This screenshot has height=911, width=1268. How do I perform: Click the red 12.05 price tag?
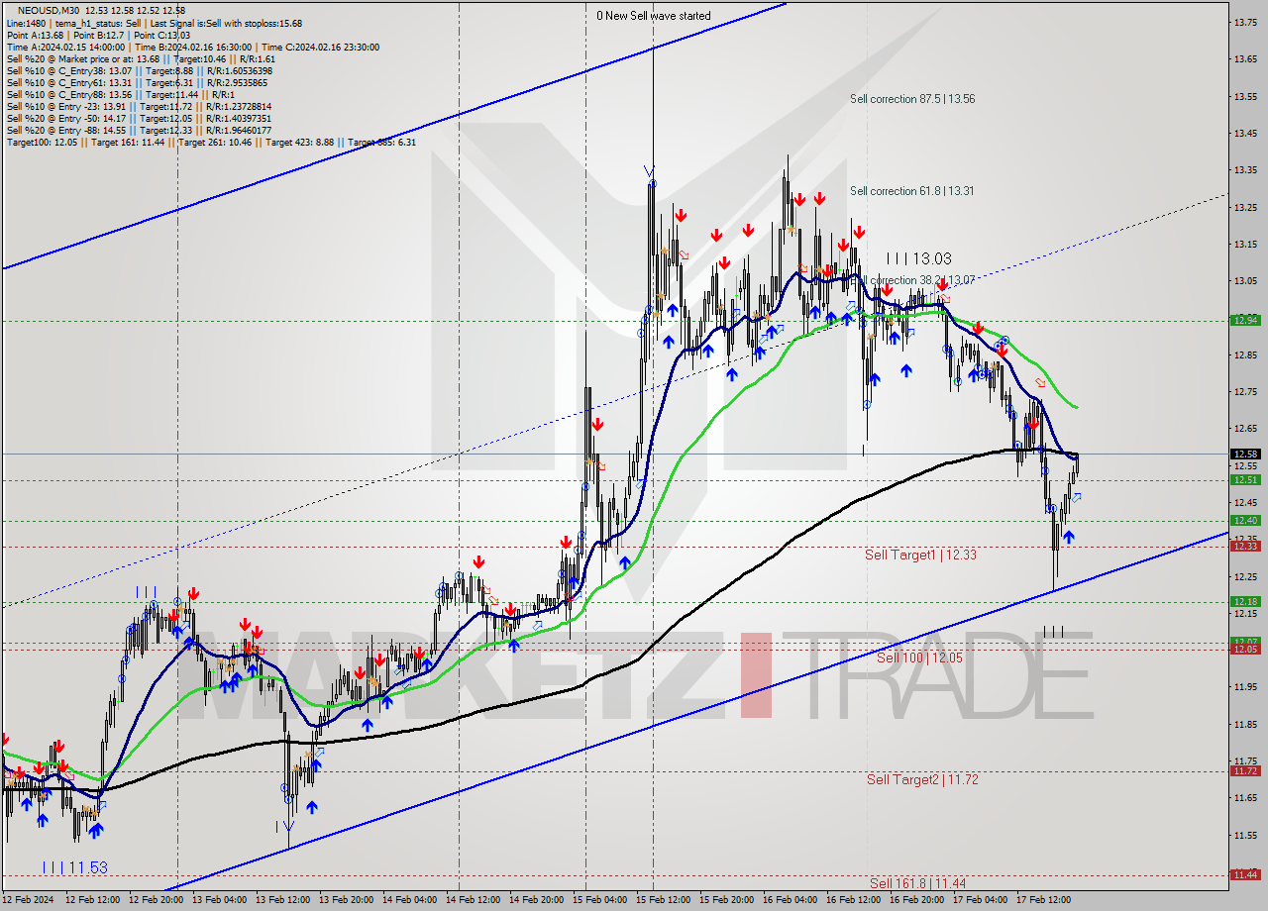pyautogui.click(x=1245, y=649)
